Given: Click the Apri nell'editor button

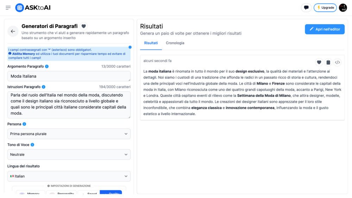Looking at the screenshot, I should click(x=325, y=29).
